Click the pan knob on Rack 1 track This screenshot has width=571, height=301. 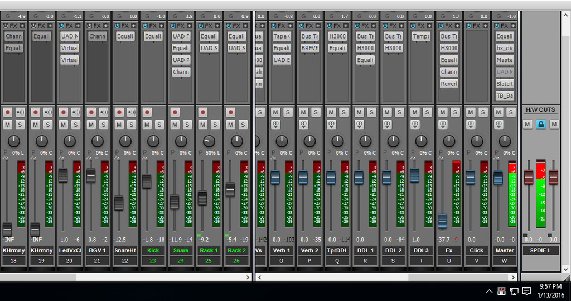(x=209, y=141)
